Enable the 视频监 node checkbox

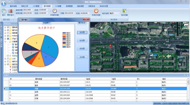coord(8,56)
